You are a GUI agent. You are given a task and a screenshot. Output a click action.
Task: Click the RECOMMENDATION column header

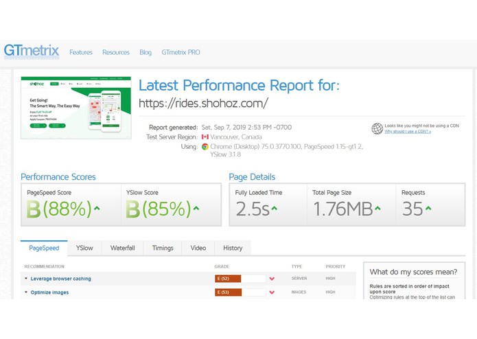pyautogui.click(x=45, y=267)
